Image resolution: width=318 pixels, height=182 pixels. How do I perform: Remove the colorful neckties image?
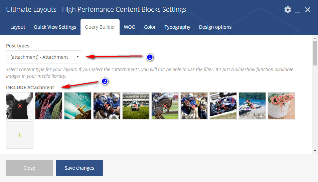point(49,106)
